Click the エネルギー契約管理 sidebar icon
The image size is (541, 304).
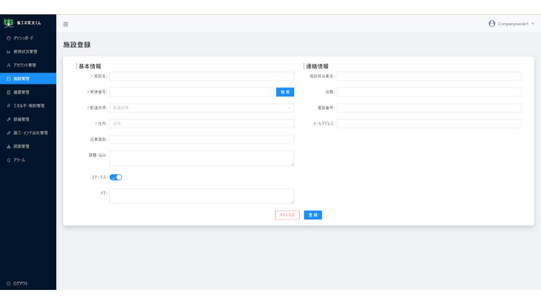(8, 106)
